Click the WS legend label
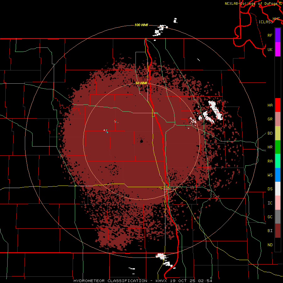Viewport: 283px width, 283px height. tap(270, 175)
